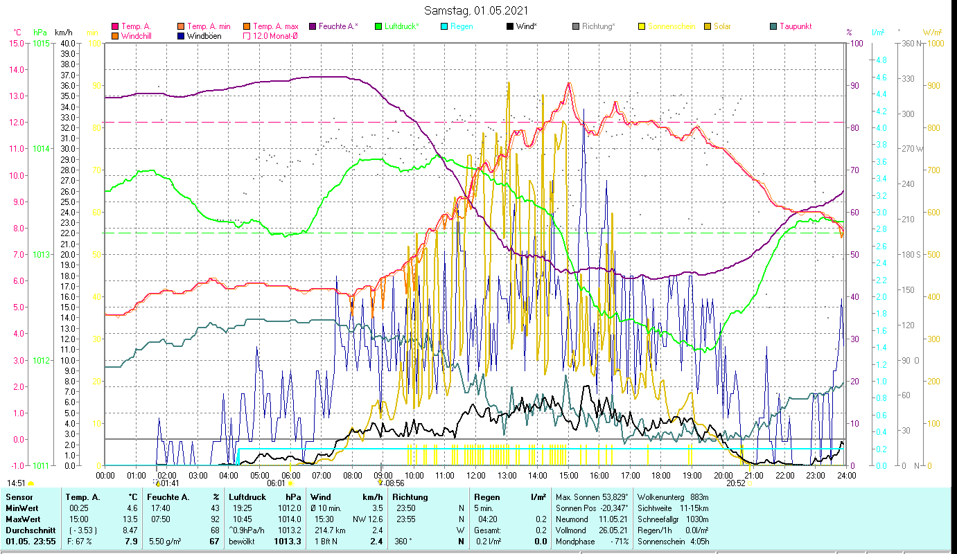Click the Feuchte A.* legend label

tap(339, 26)
